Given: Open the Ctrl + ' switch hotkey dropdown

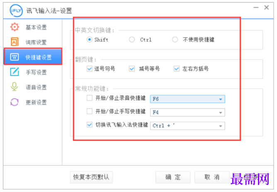Looking at the screenshot, I should click(x=220, y=126).
